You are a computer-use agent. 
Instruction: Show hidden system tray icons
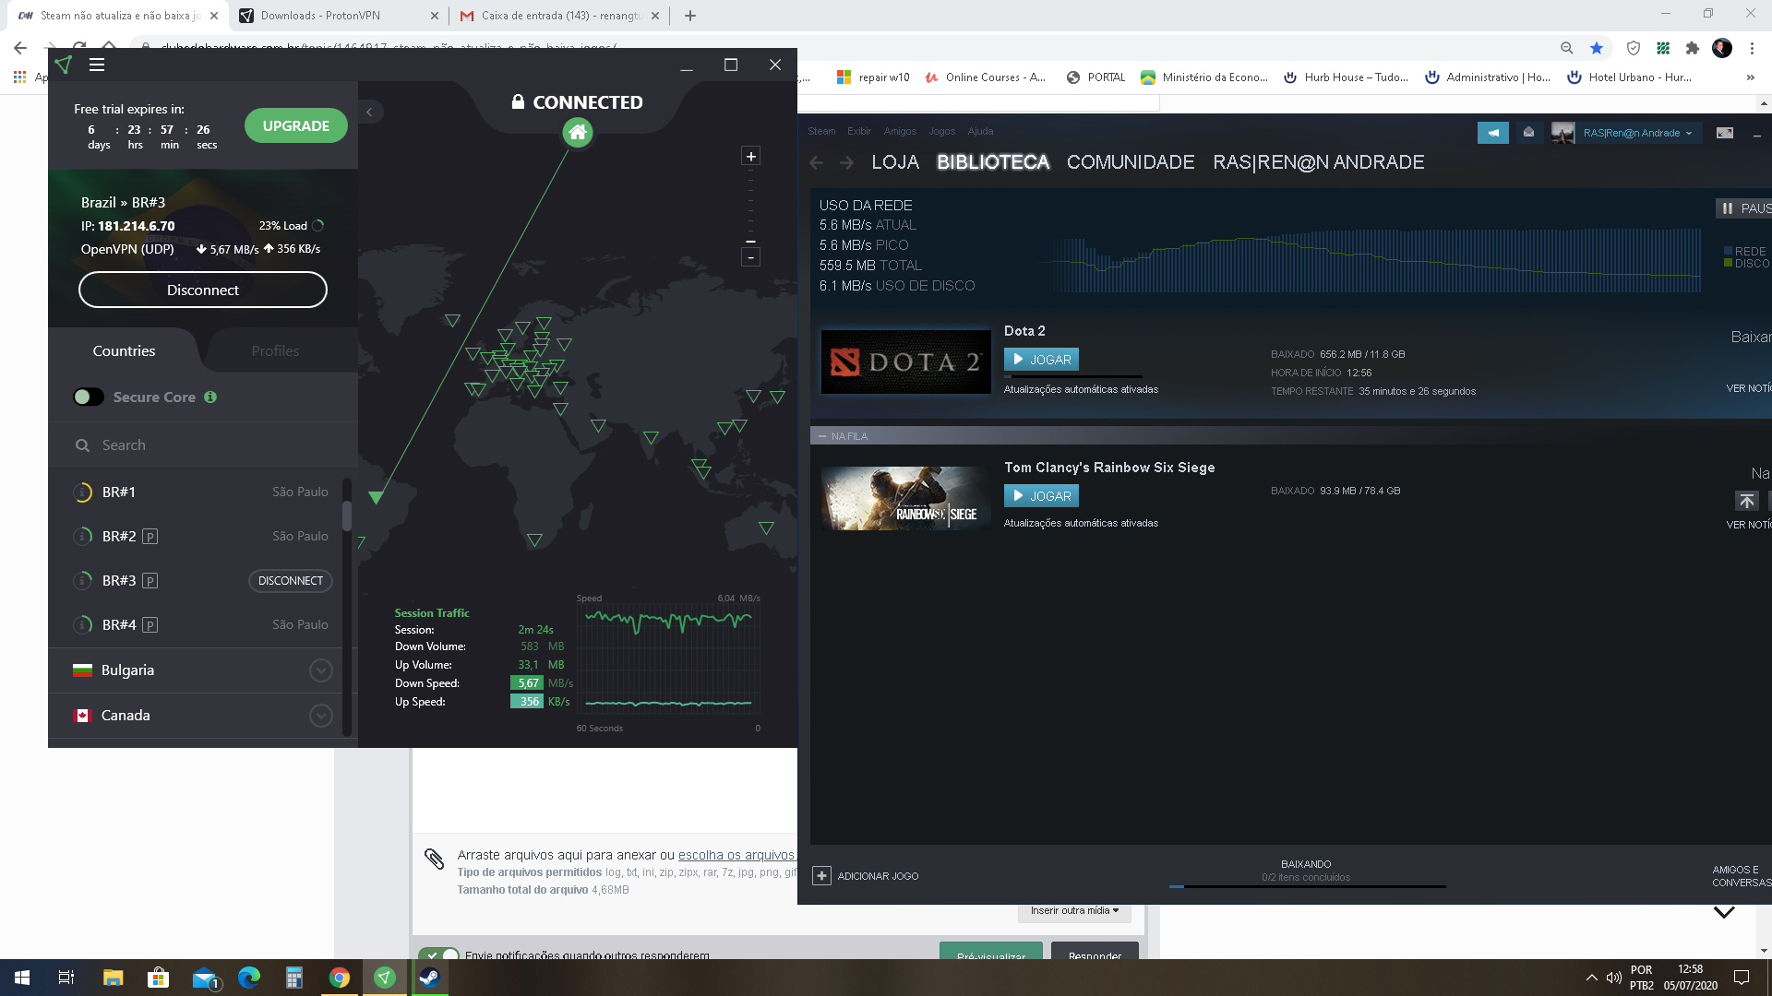pyautogui.click(x=1591, y=978)
